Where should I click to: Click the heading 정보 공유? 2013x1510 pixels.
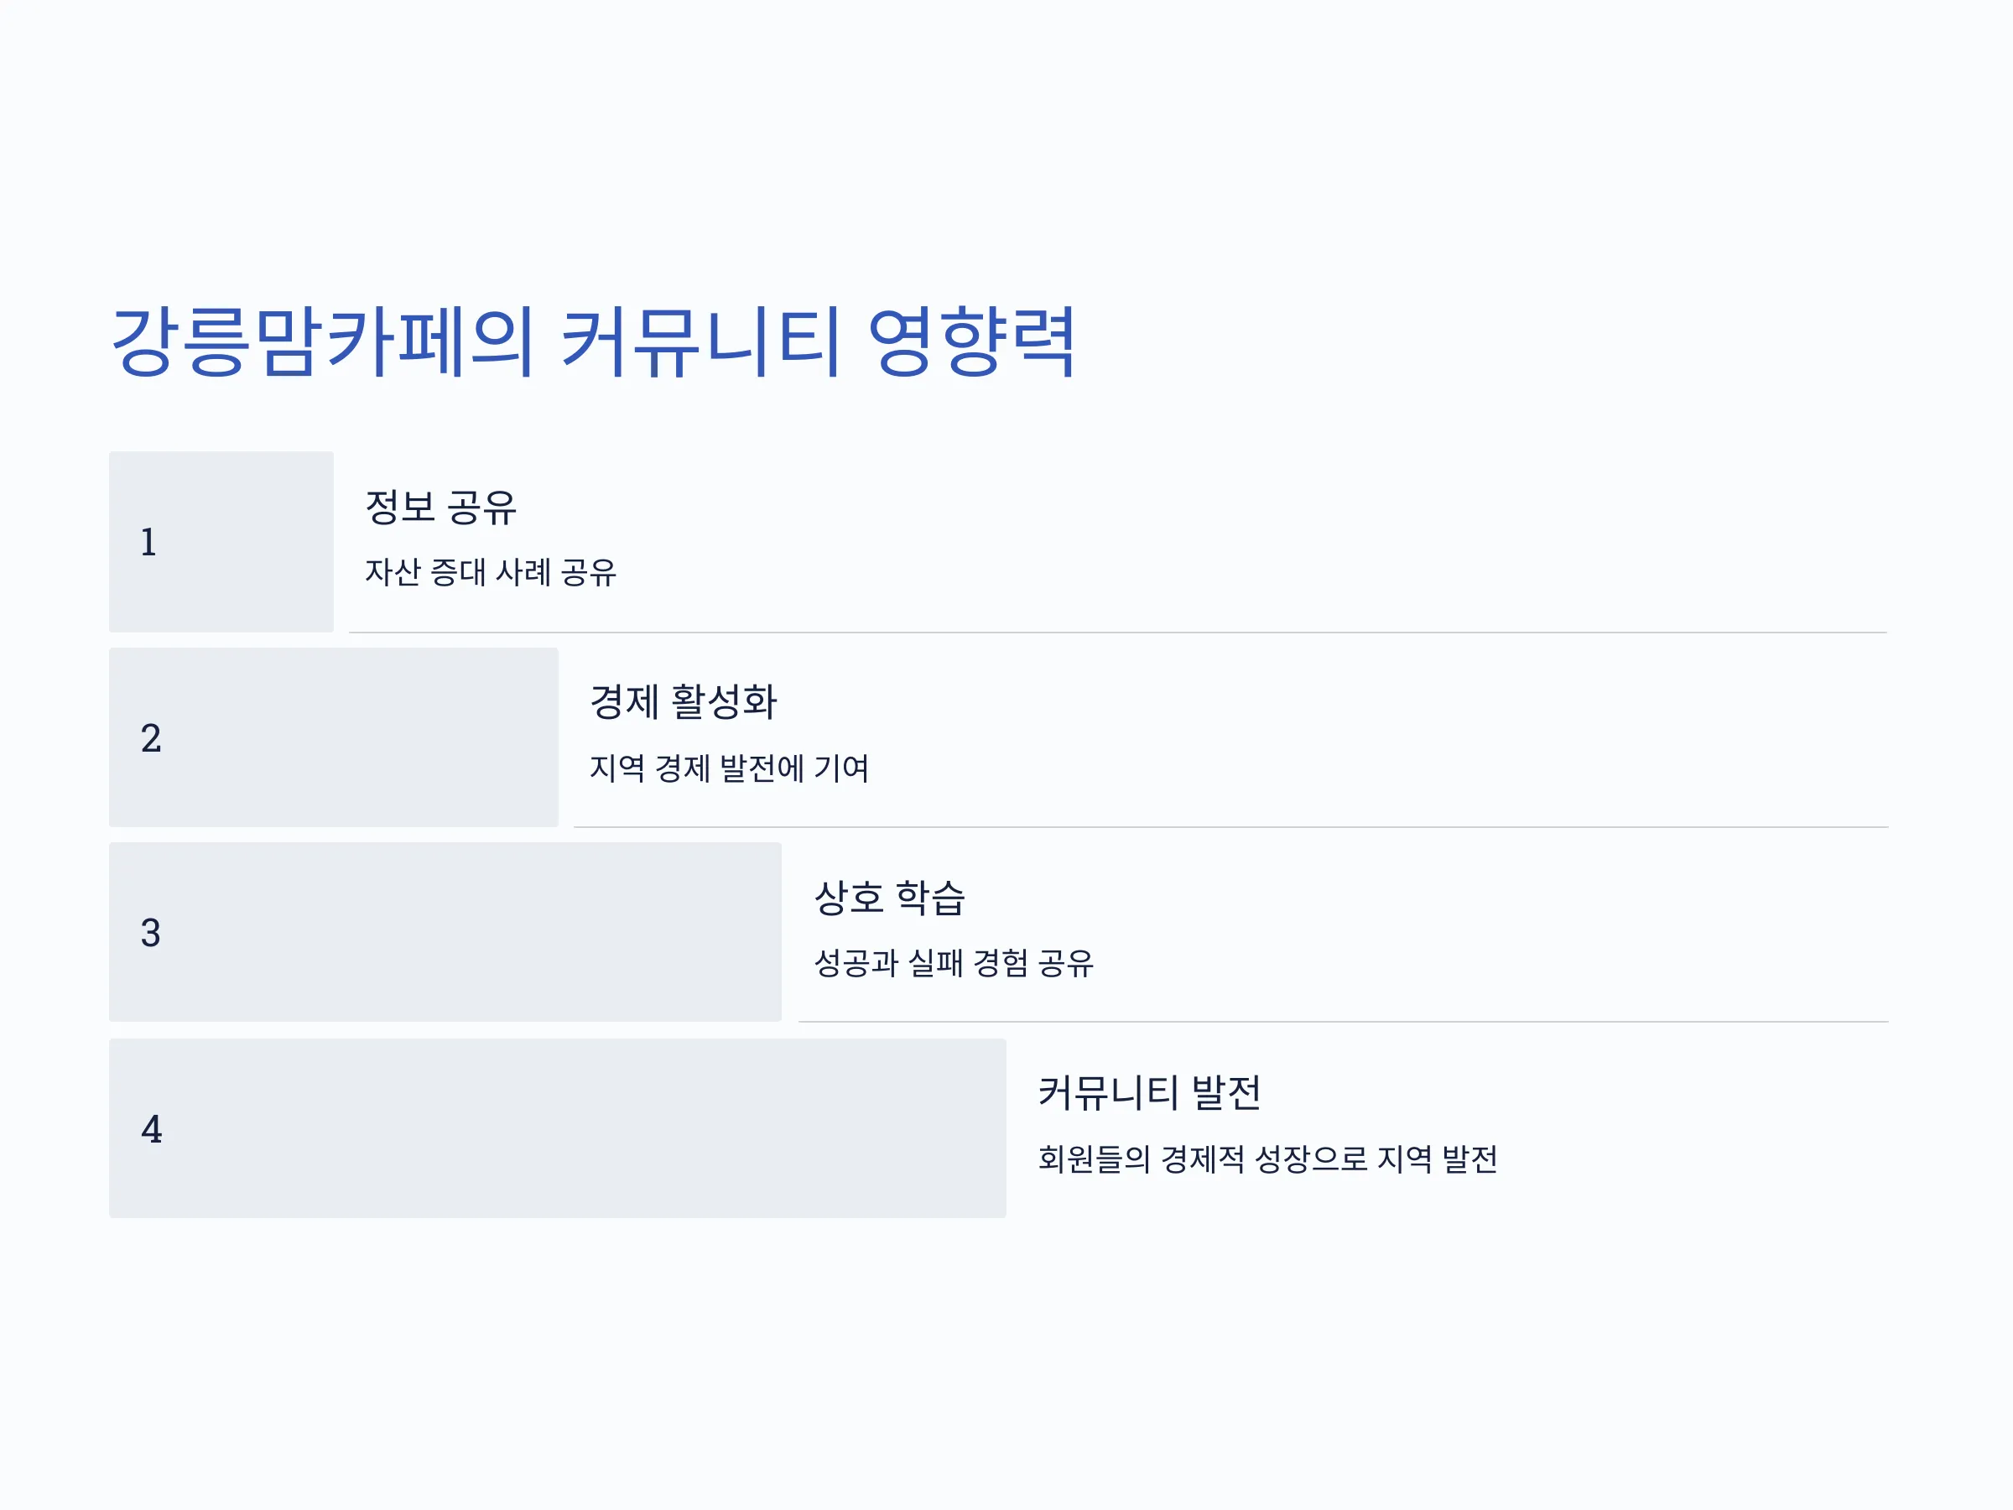[440, 507]
